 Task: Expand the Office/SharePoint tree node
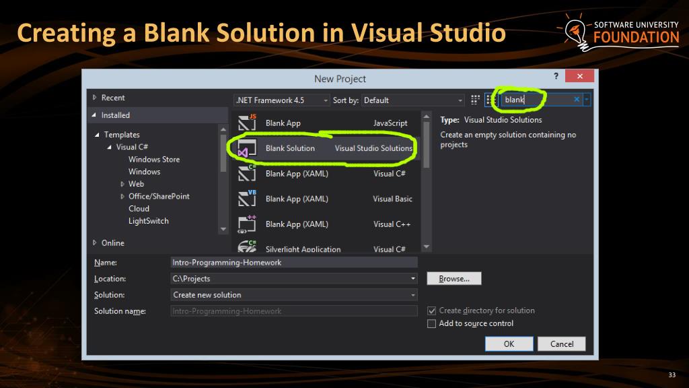[x=122, y=196]
